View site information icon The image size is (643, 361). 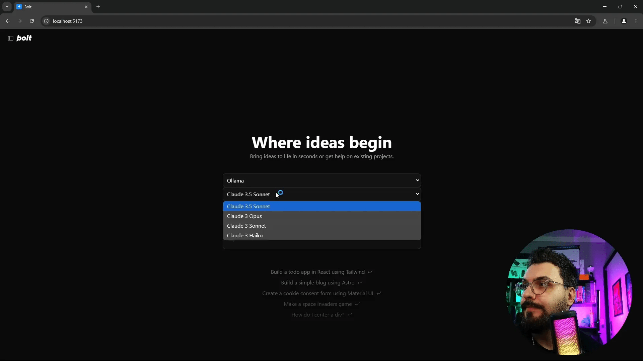46,21
